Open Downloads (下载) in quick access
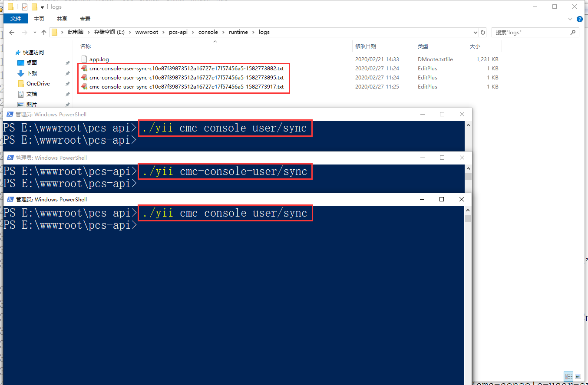The height and width of the screenshot is (385, 588). coord(32,73)
